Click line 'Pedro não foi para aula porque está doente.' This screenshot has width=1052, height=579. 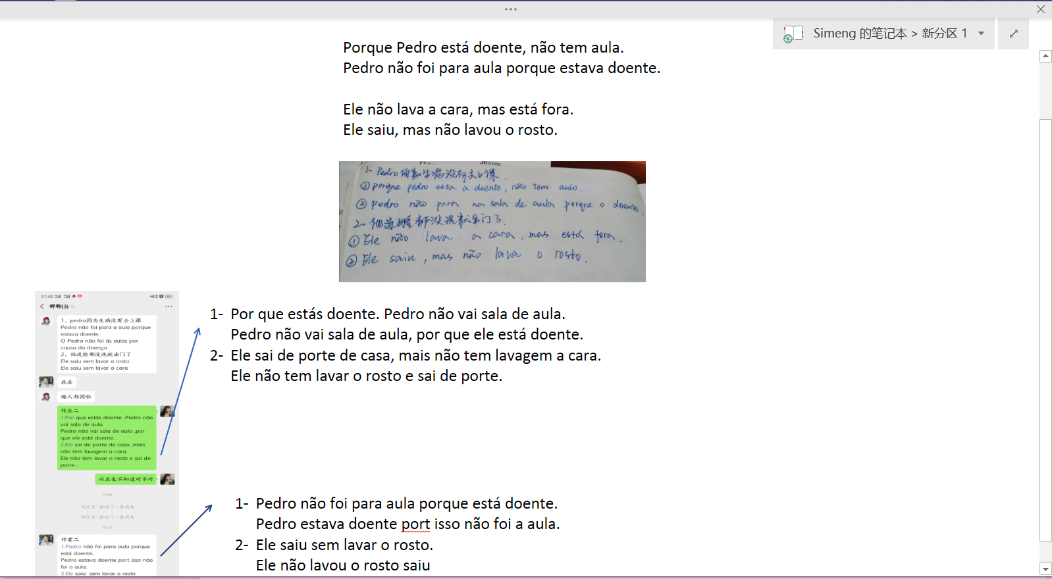[407, 503]
